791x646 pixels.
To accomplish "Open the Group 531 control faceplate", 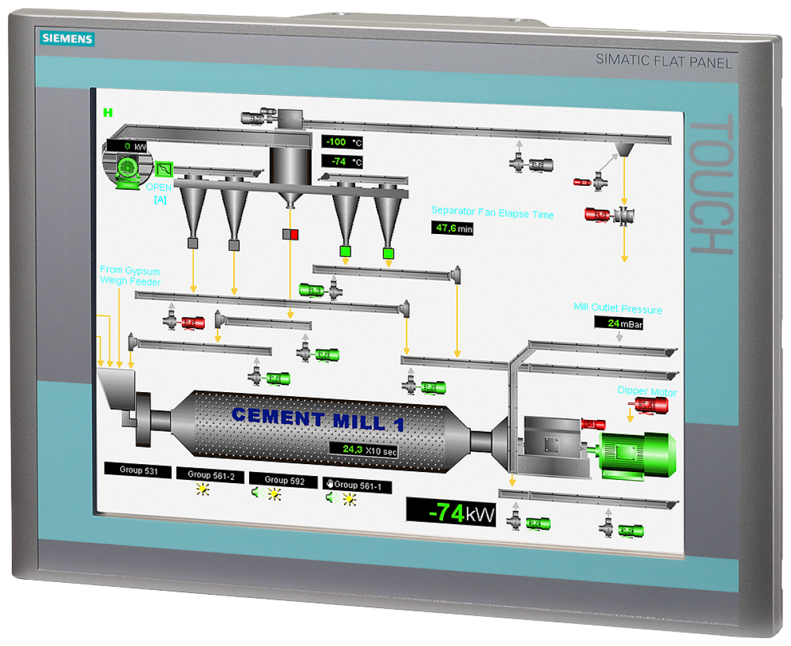I will tap(138, 469).
